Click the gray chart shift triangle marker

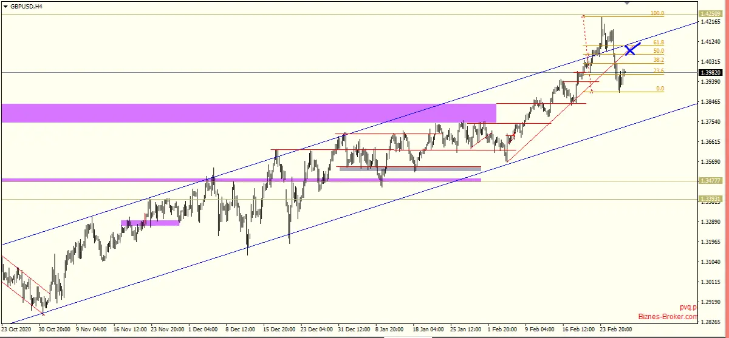point(627,2)
